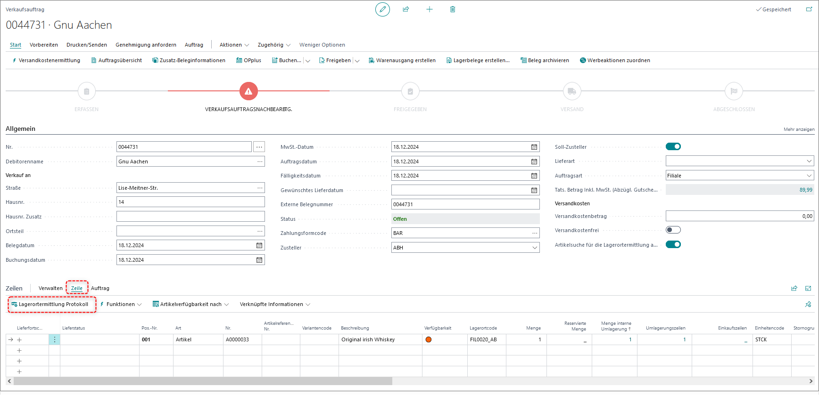Image resolution: width=819 pixels, height=395 pixels.
Task: Expand Zeilen part to full view icon
Action: [x=808, y=288]
